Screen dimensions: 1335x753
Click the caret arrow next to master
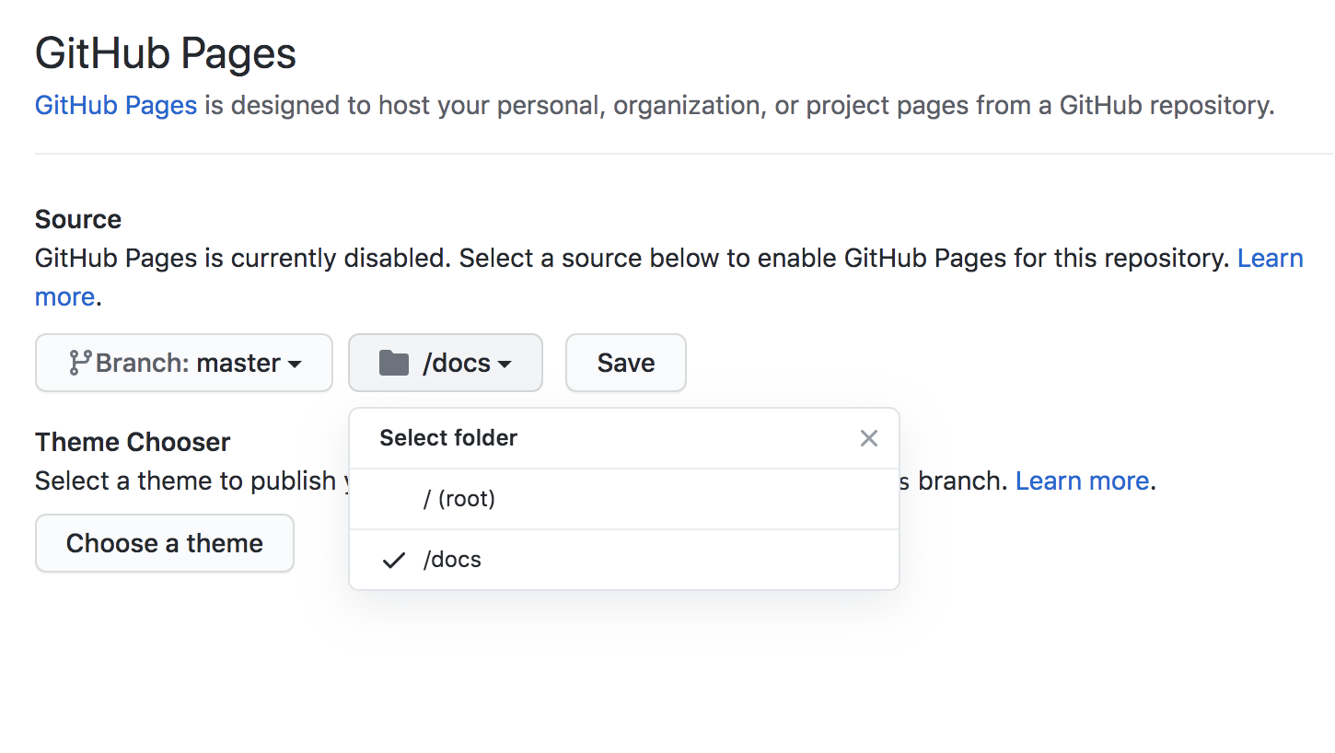pos(295,365)
